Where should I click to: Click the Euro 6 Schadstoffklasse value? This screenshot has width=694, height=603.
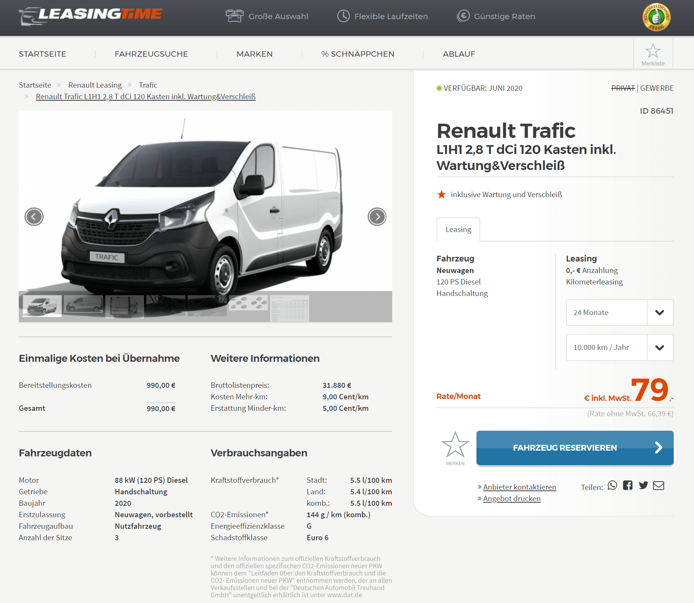coord(318,538)
